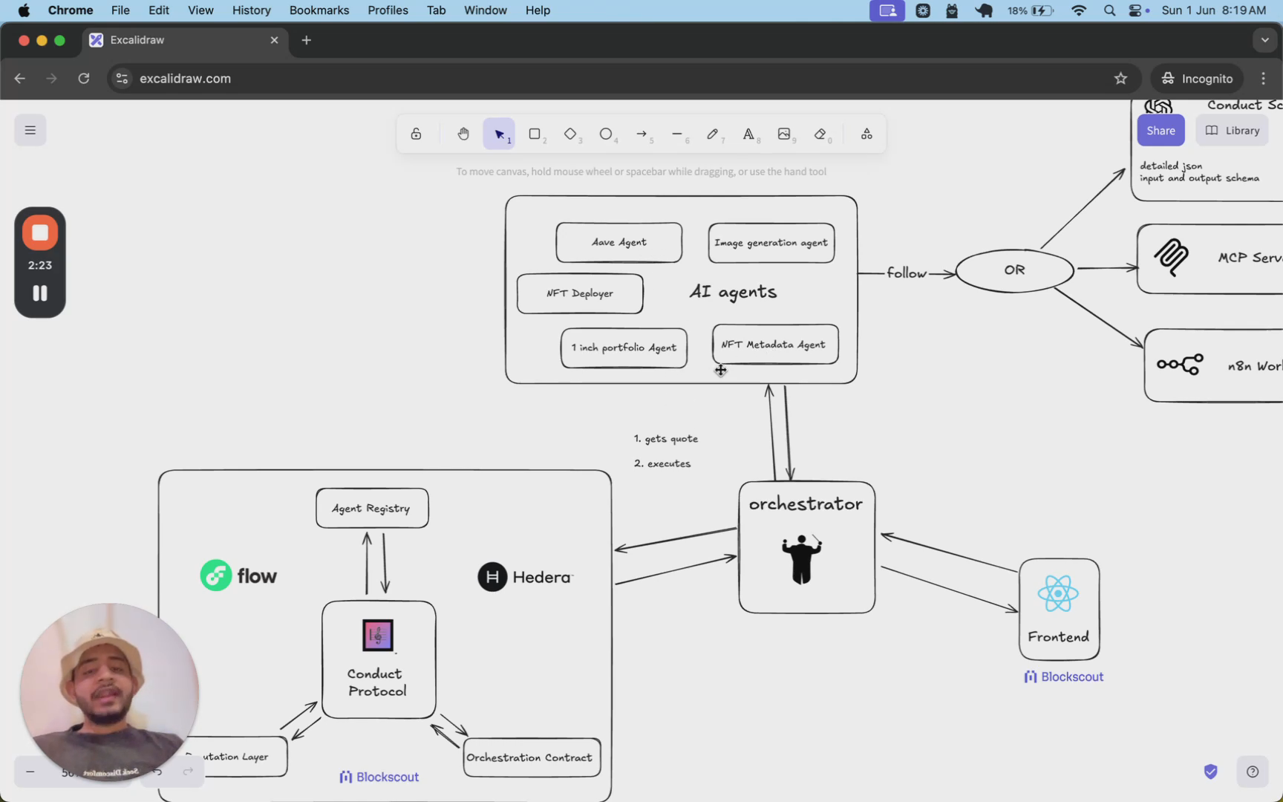Click the encryption shield icon
This screenshot has height=802, width=1283.
point(1211,772)
